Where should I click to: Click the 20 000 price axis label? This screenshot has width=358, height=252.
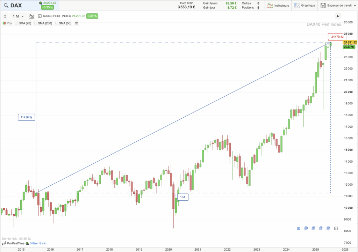pyautogui.click(x=349, y=92)
